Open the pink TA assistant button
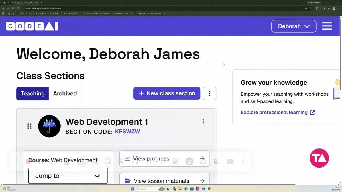342x192 pixels. point(319,158)
